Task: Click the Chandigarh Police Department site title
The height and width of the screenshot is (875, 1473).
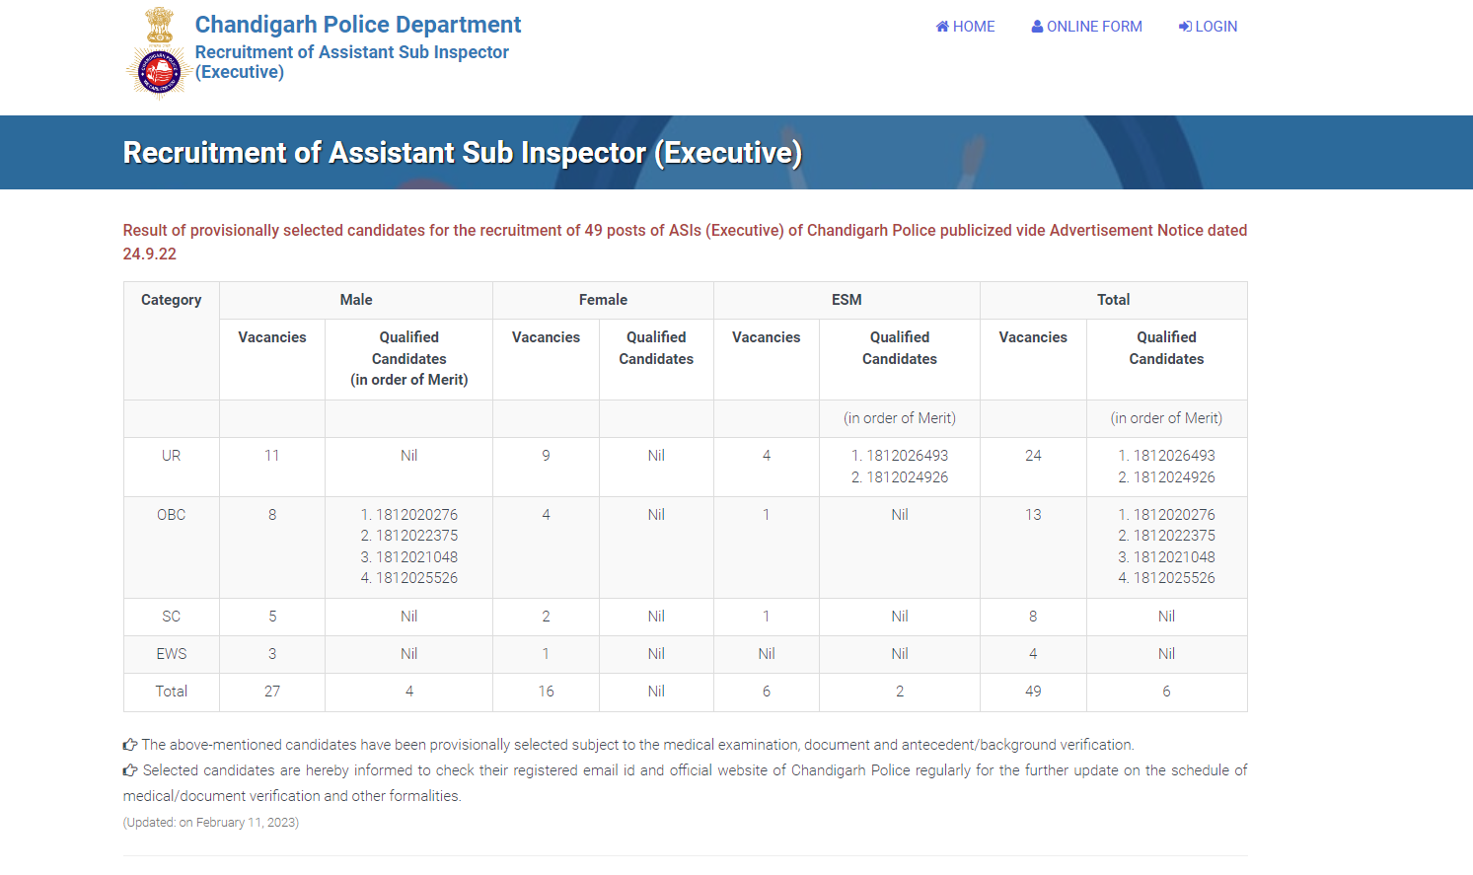Action: pos(358,25)
